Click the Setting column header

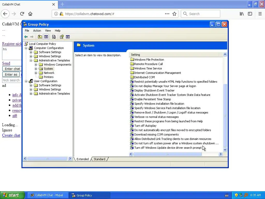pos(174,55)
